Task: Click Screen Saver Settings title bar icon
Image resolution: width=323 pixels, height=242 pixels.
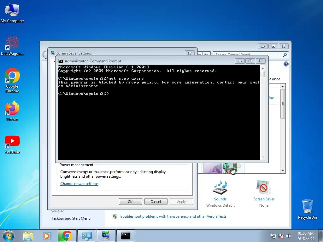Action: (x=53, y=53)
